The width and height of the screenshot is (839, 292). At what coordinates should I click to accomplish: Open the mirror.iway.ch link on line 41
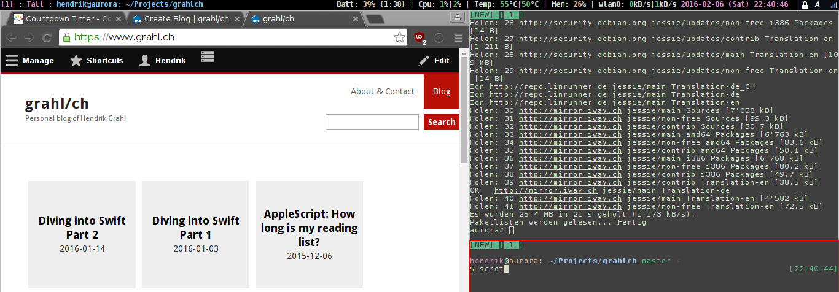point(570,206)
